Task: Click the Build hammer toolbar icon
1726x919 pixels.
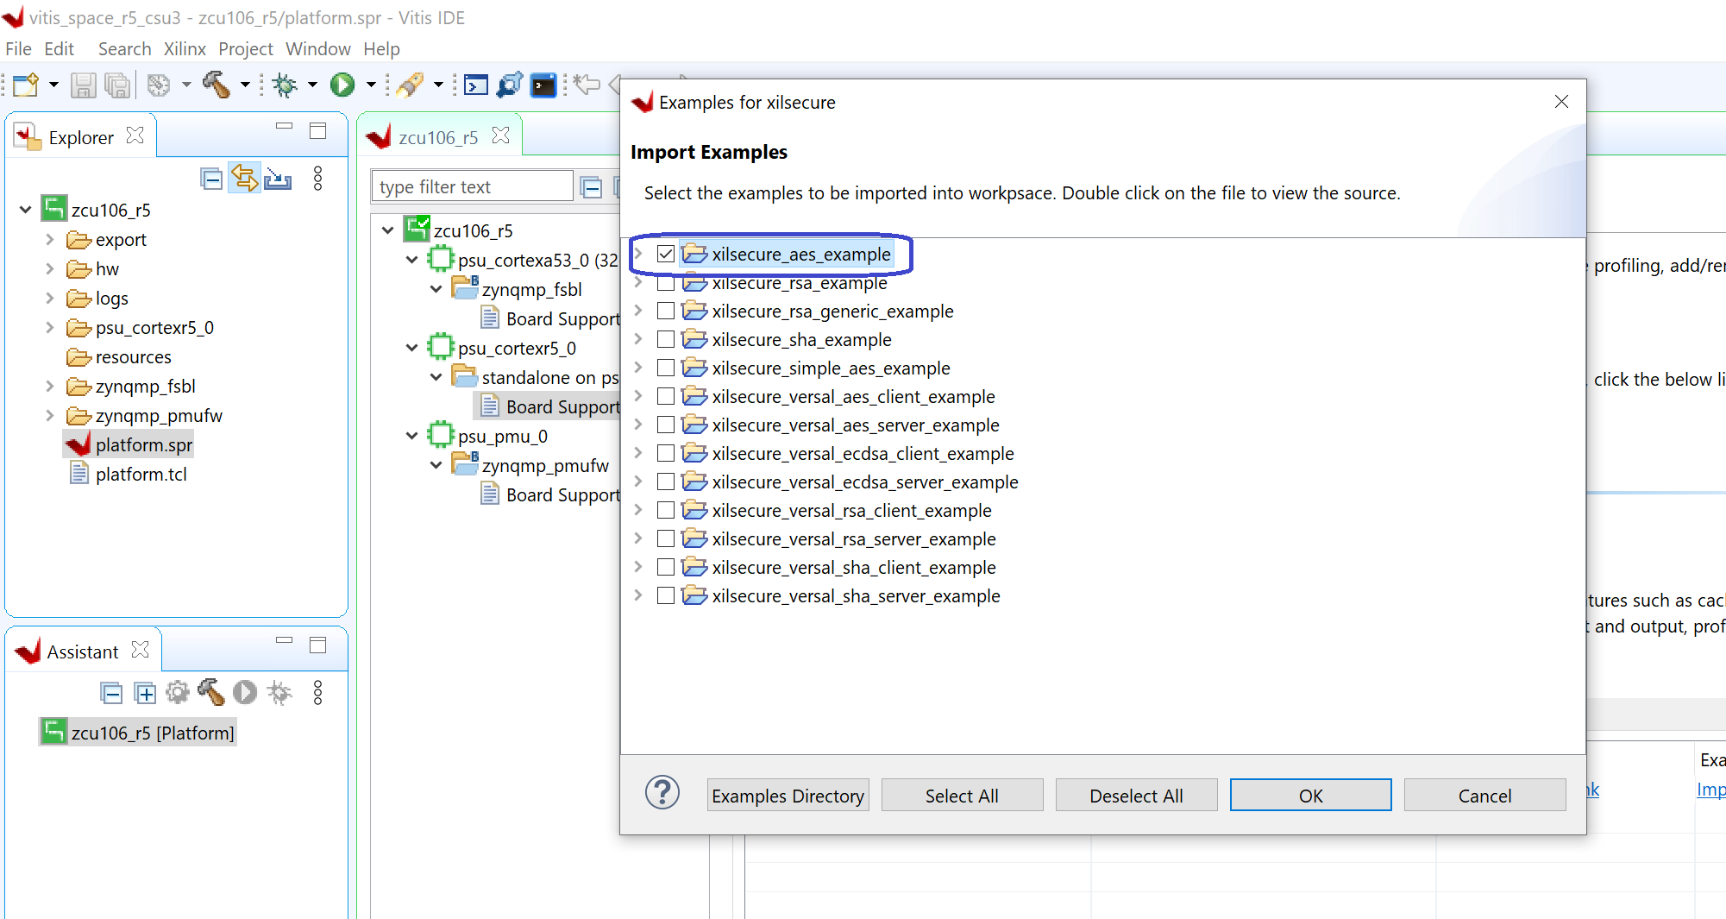Action: (x=216, y=85)
